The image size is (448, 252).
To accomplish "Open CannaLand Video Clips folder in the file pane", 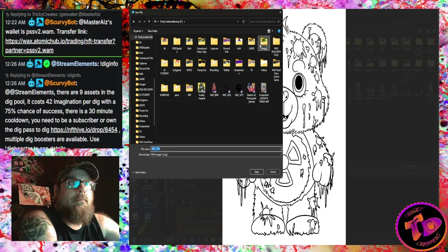I will pos(202,45).
